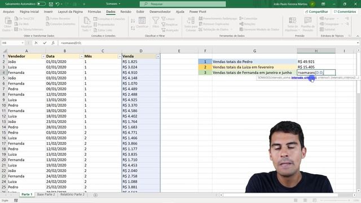Select the Base Parte 2 sheet tab
Screen dimensions: 361x203
(x=46, y=195)
